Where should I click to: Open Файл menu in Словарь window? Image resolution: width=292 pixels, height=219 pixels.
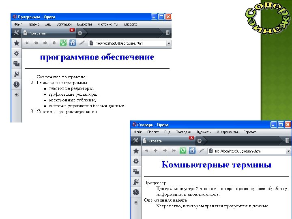coord(137,132)
